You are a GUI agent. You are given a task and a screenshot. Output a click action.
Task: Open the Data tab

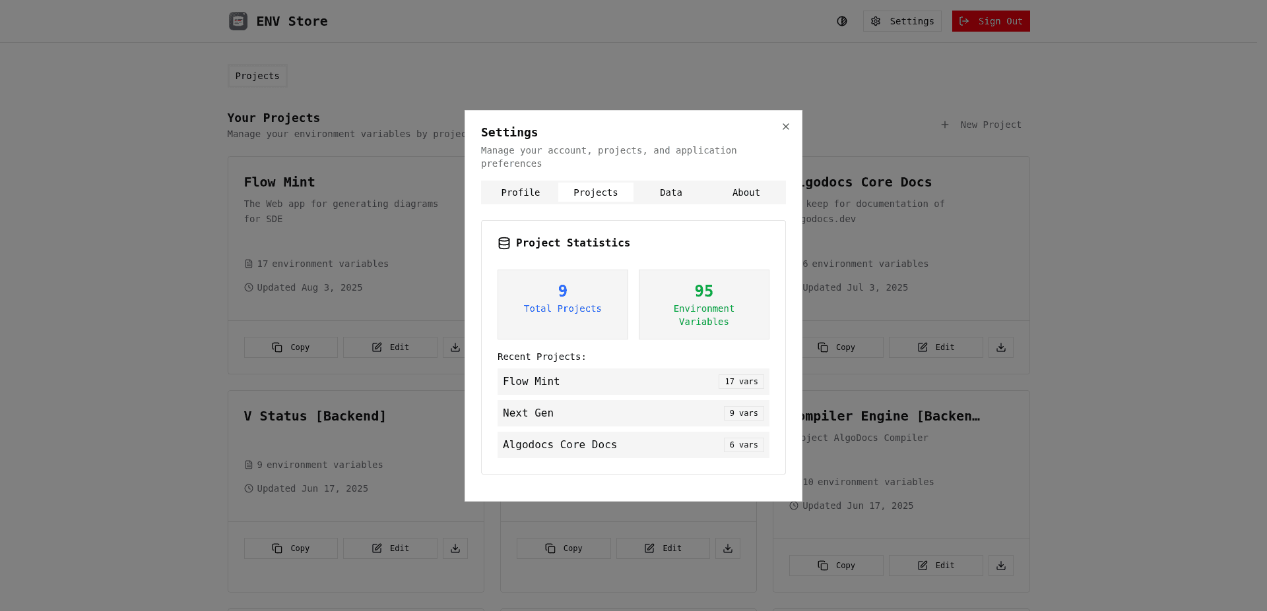671,192
